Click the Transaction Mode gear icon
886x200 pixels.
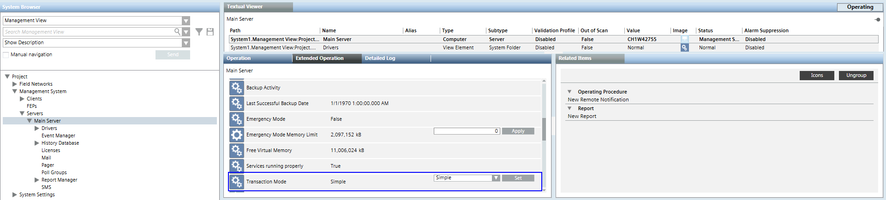click(237, 182)
